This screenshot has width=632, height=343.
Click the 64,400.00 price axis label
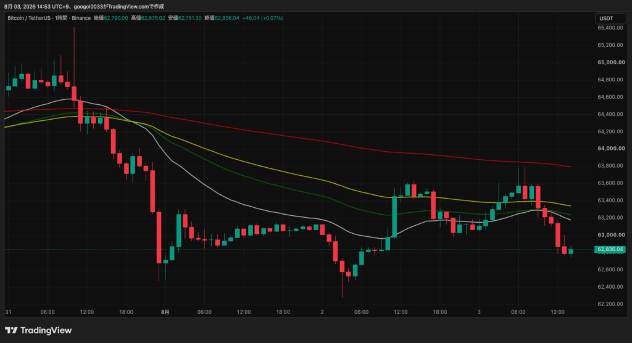point(610,115)
